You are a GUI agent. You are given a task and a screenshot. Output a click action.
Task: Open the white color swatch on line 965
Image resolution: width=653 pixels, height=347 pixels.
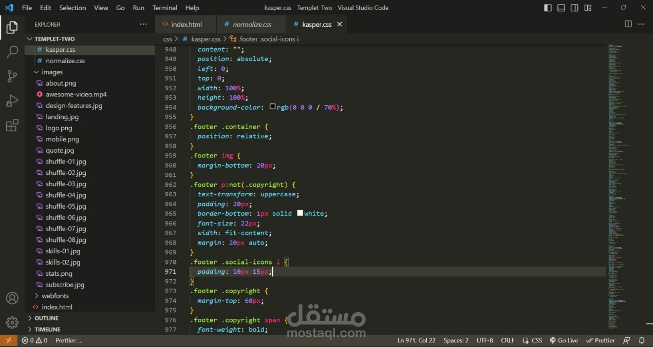tap(300, 213)
